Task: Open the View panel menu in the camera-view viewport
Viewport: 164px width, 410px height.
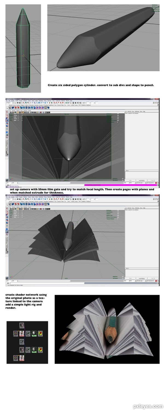Action: point(10,111)
